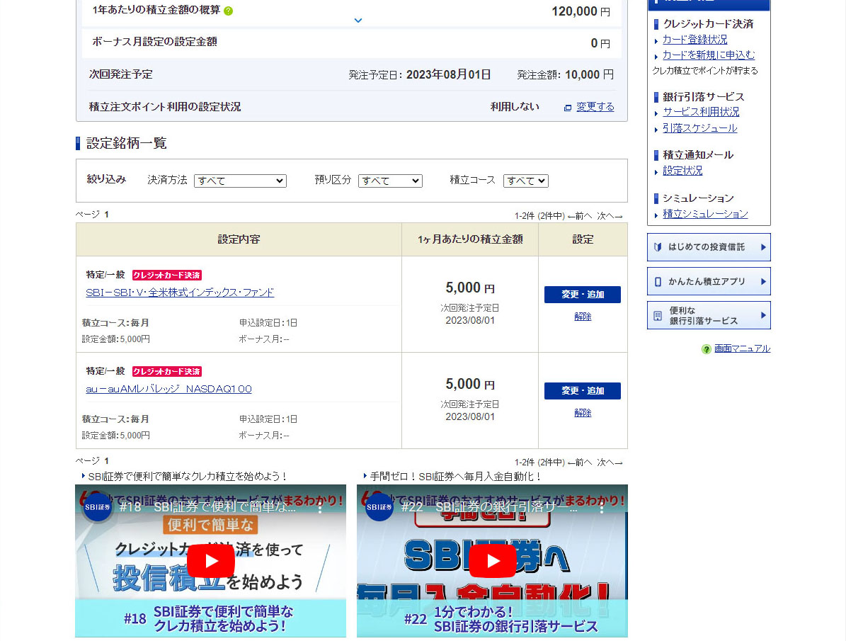
Task: Click the SBI証券 channel icon on video #22
Action: [x=379, y=507]
